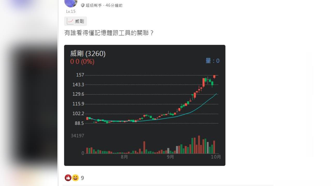Click the laughing emoji reaction icon
The image size is (331, 186).
(x=75, y=178)
